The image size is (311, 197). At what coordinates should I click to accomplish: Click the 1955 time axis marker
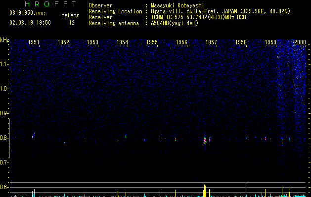point(152,42)
